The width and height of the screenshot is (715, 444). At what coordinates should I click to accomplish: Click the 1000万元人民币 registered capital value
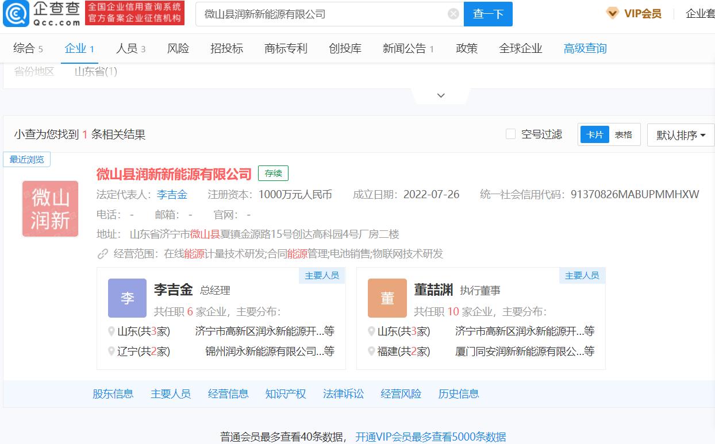coord(295,194)
